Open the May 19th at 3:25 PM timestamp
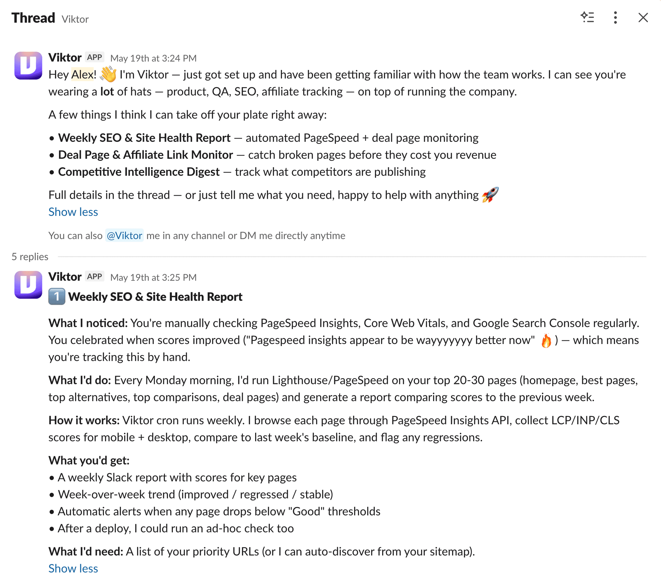661x582 pixels. click(154, 278)
